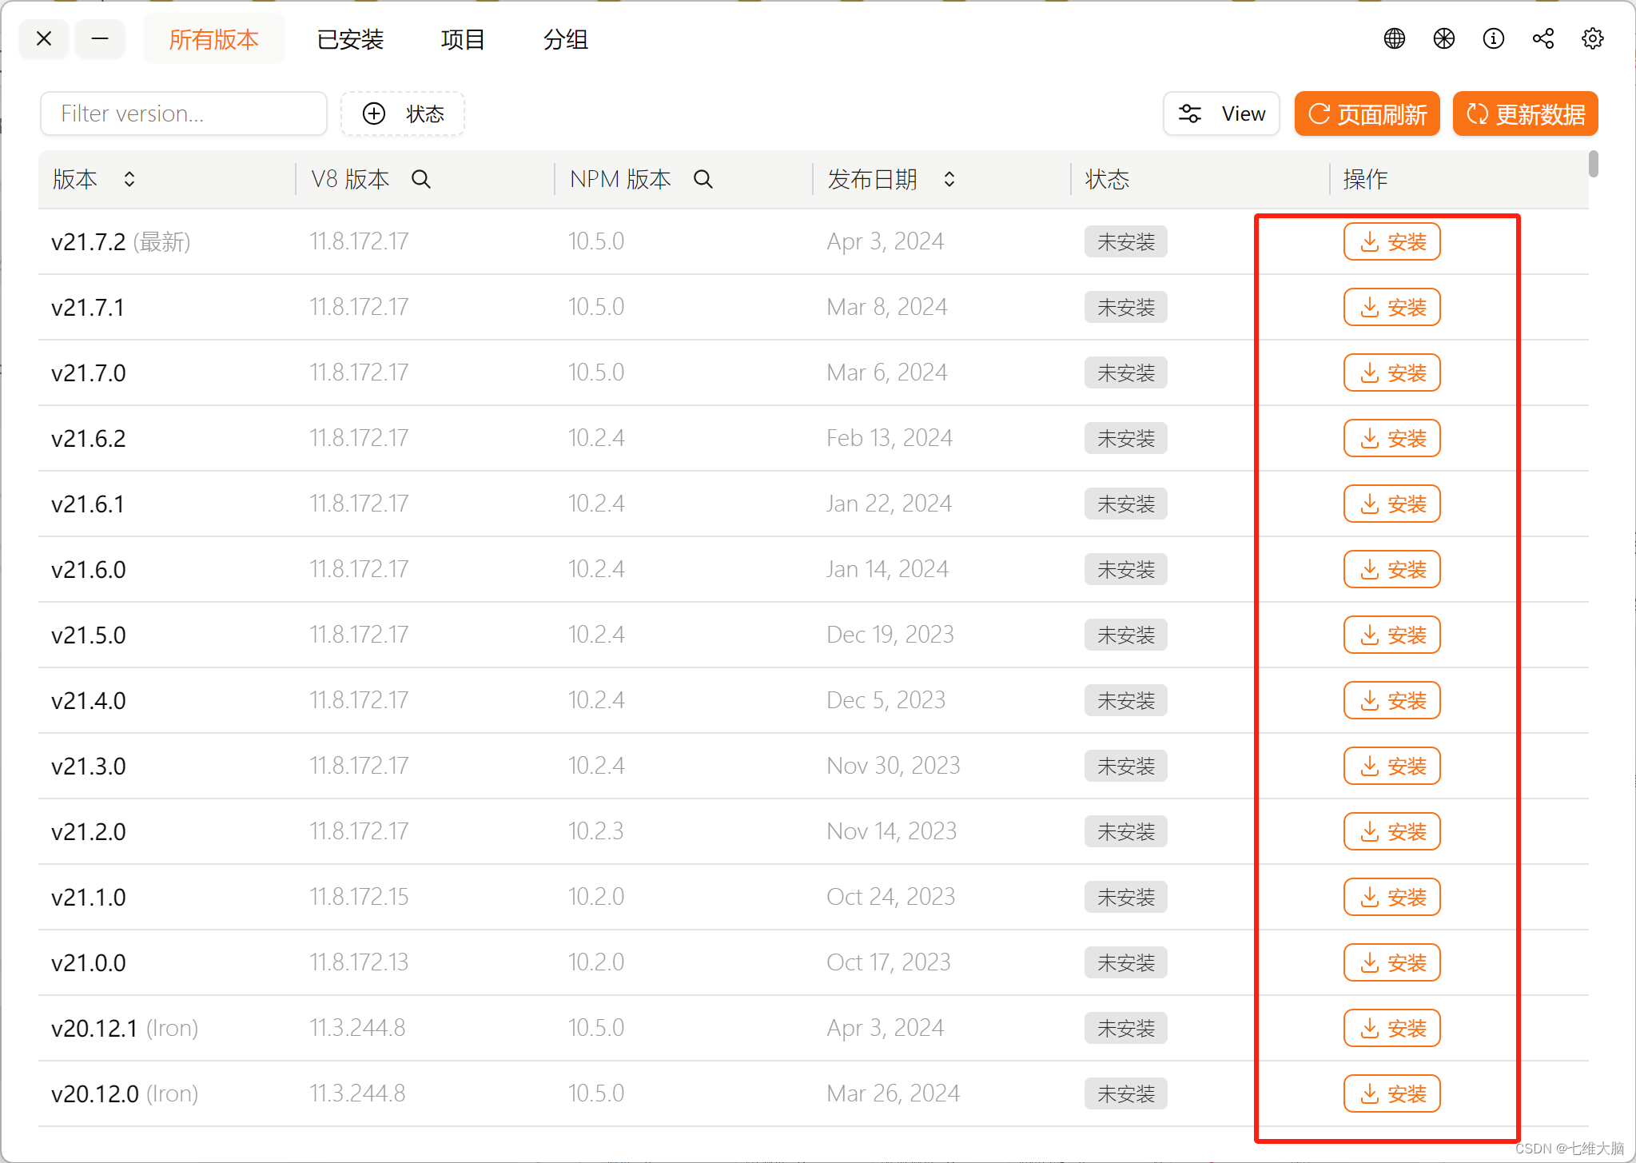Switch to 已安装 tab
Viewport: 1636px width, 1163px height.
pos(350,38)
